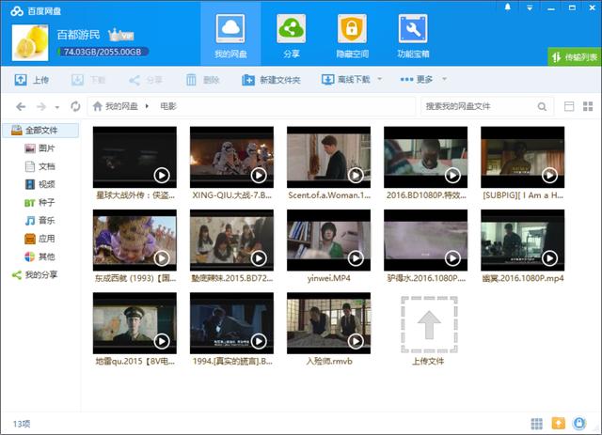Click the 离线下载 button

[x=346, y=80]
